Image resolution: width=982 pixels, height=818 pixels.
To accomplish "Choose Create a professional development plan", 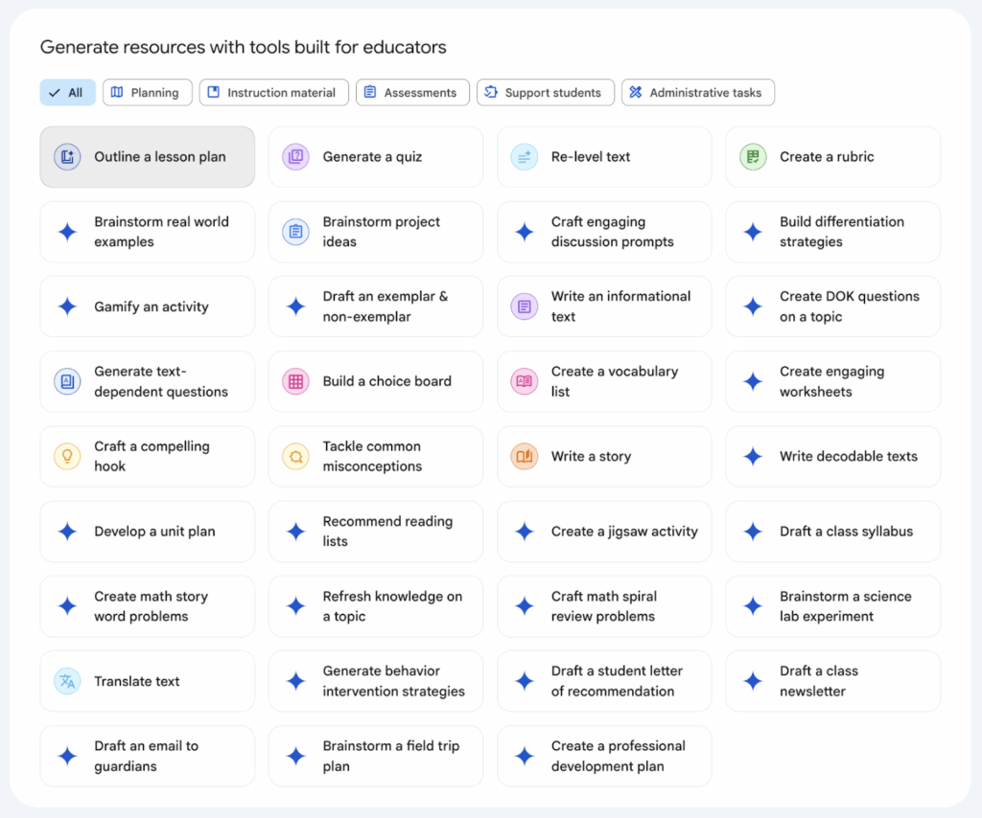I will pos(604,756).
